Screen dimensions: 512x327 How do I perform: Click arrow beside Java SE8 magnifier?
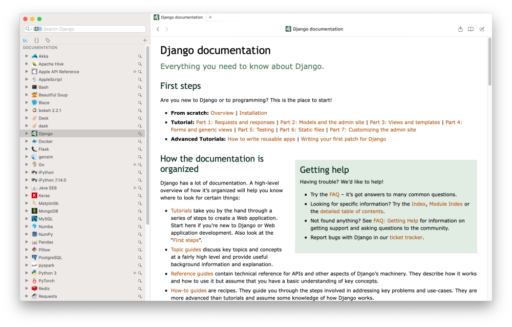point(135,188)
